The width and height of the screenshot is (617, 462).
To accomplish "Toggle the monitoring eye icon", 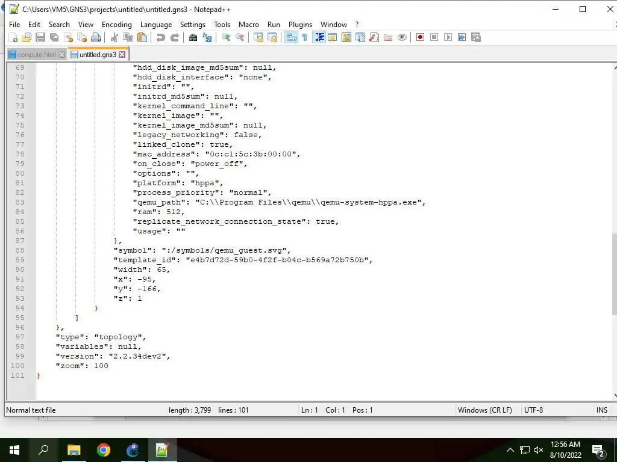I will 402,37.
